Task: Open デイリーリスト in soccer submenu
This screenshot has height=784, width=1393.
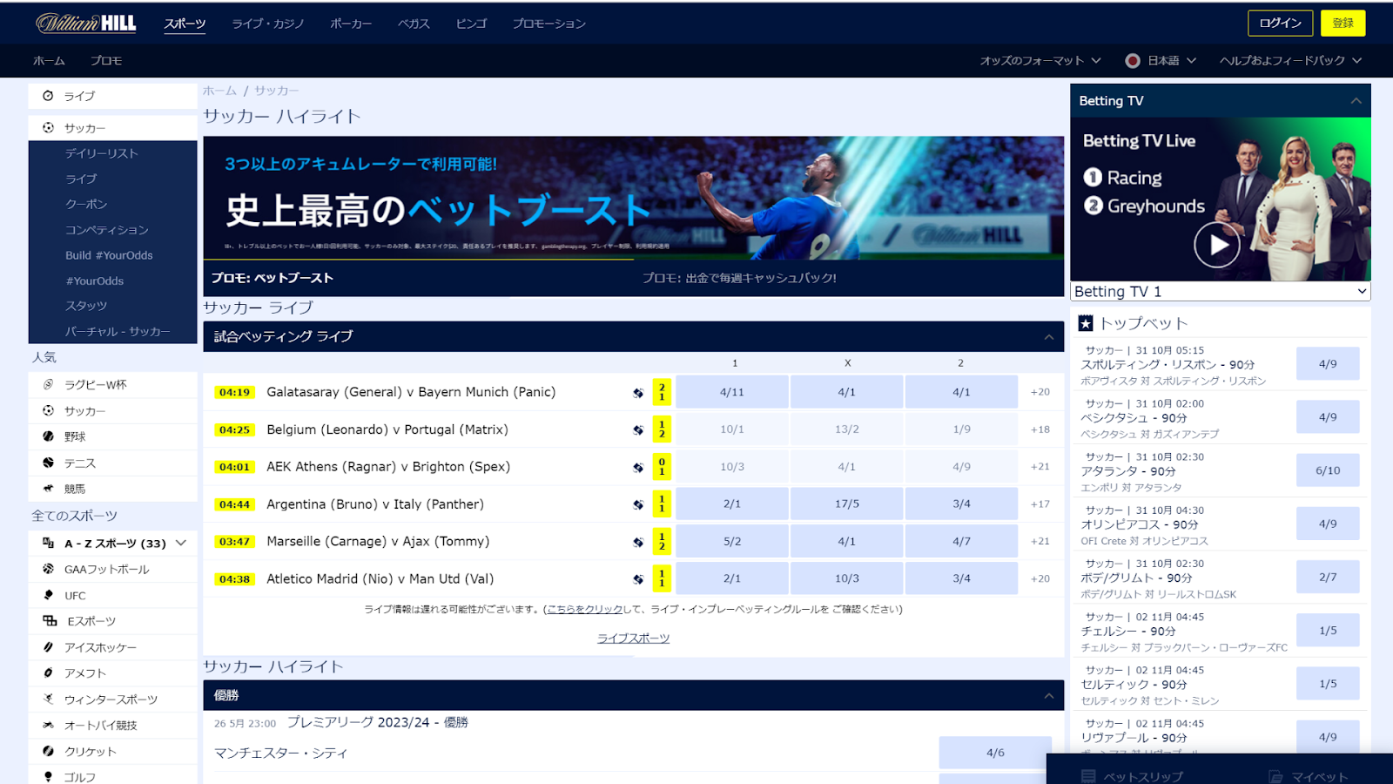Action: click(102, 153)
